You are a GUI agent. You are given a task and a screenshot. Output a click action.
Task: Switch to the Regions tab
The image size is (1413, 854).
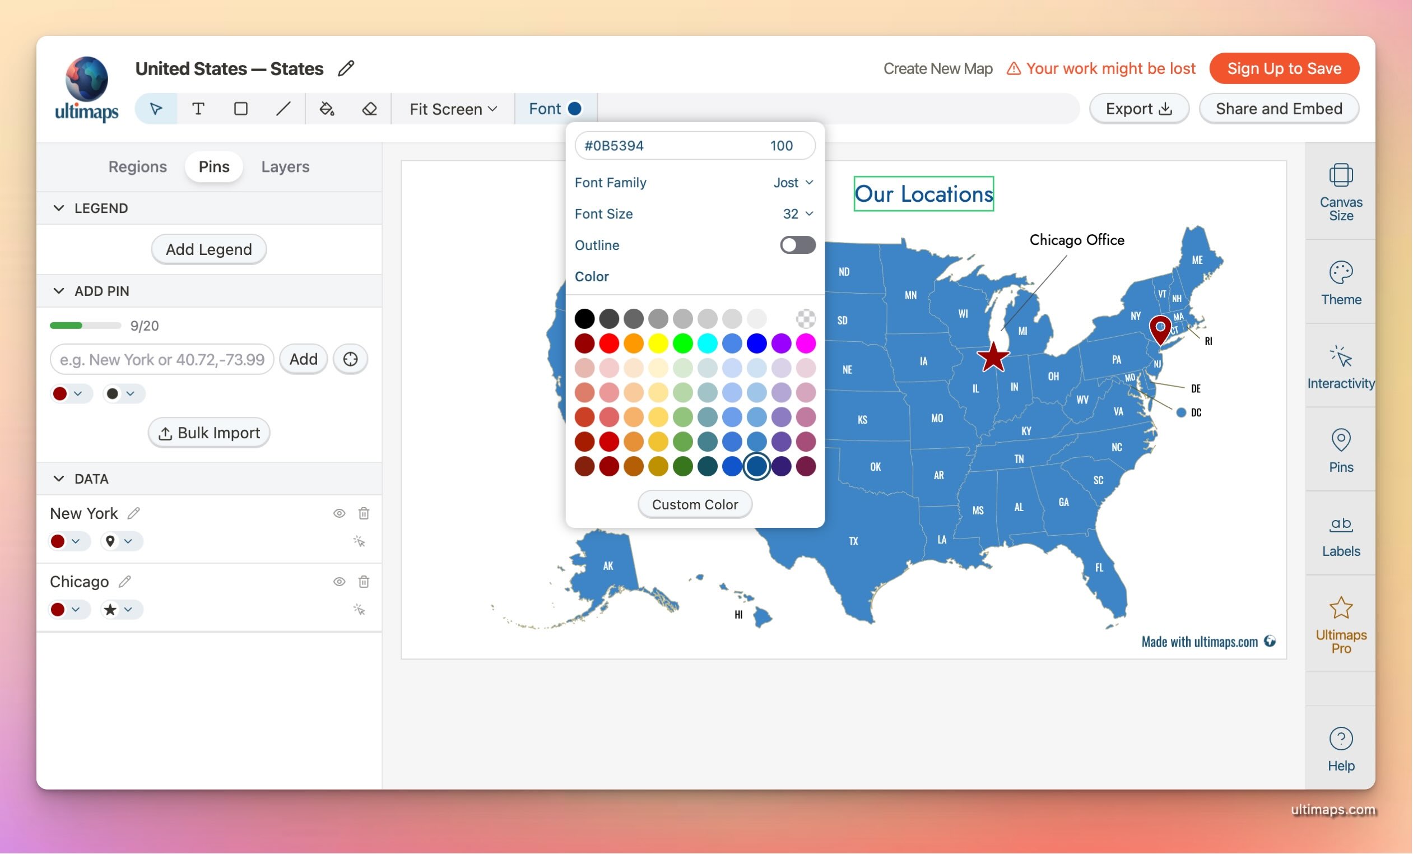coord(138,166)
